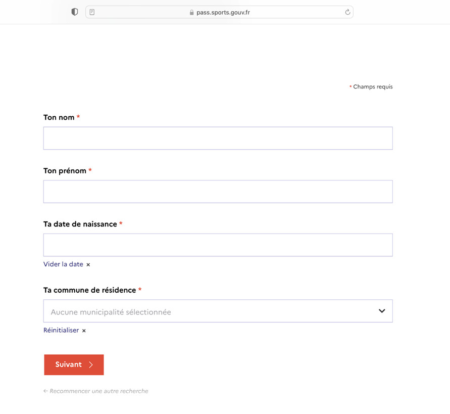This screenshot has height=414, width=450.
Task: Expand the commune dropdown chevron
Action: coord(382,311)
